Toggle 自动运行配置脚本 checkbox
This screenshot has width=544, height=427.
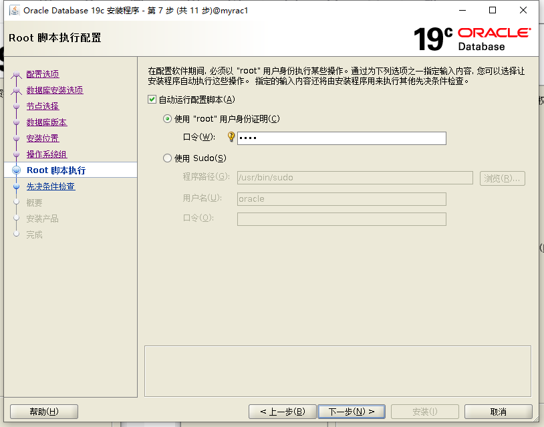(152, 100)
